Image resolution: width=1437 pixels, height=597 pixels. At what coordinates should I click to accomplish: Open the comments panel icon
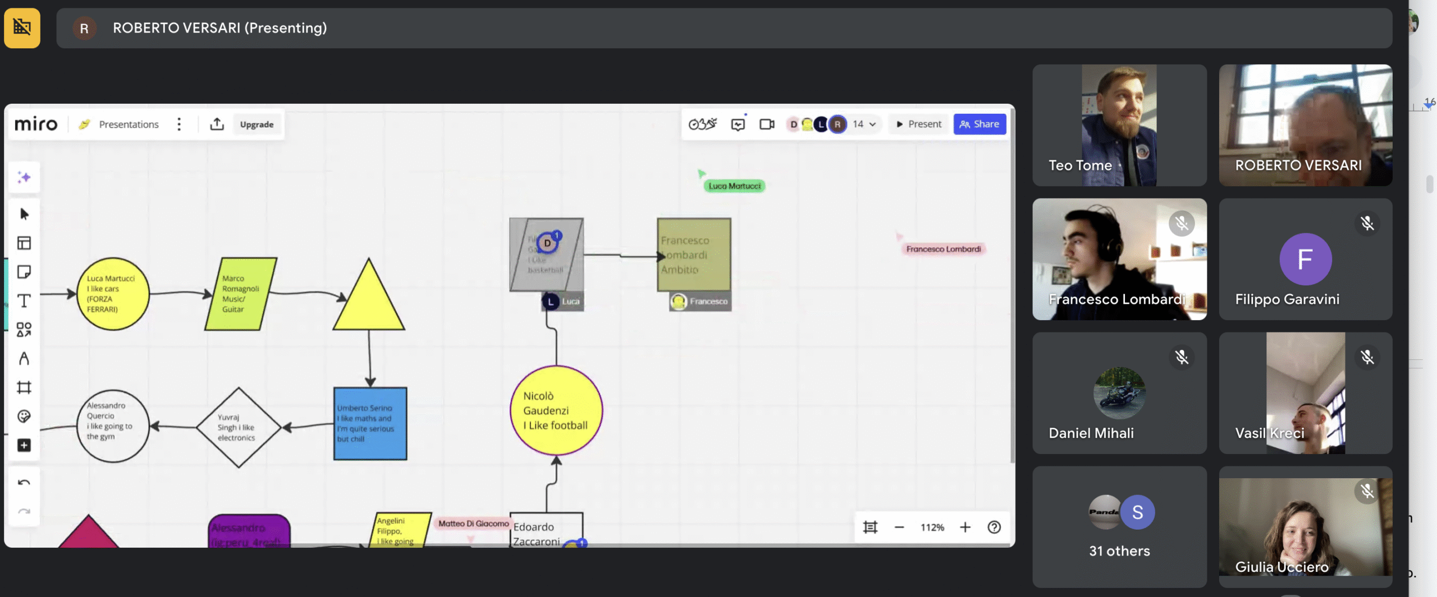pyautogui.click(x=738, y=124)
